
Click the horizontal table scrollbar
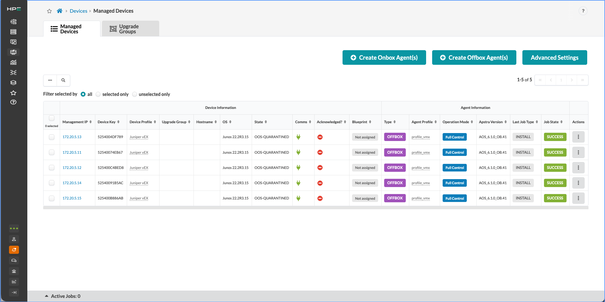pos(316,208)
